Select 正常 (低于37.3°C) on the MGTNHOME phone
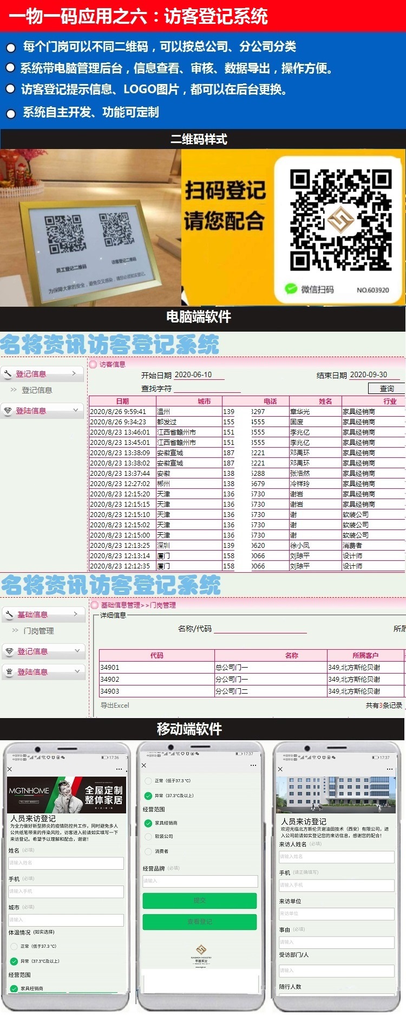The height and width of the screenshot is (1015, 406). (x=14, y=946)
